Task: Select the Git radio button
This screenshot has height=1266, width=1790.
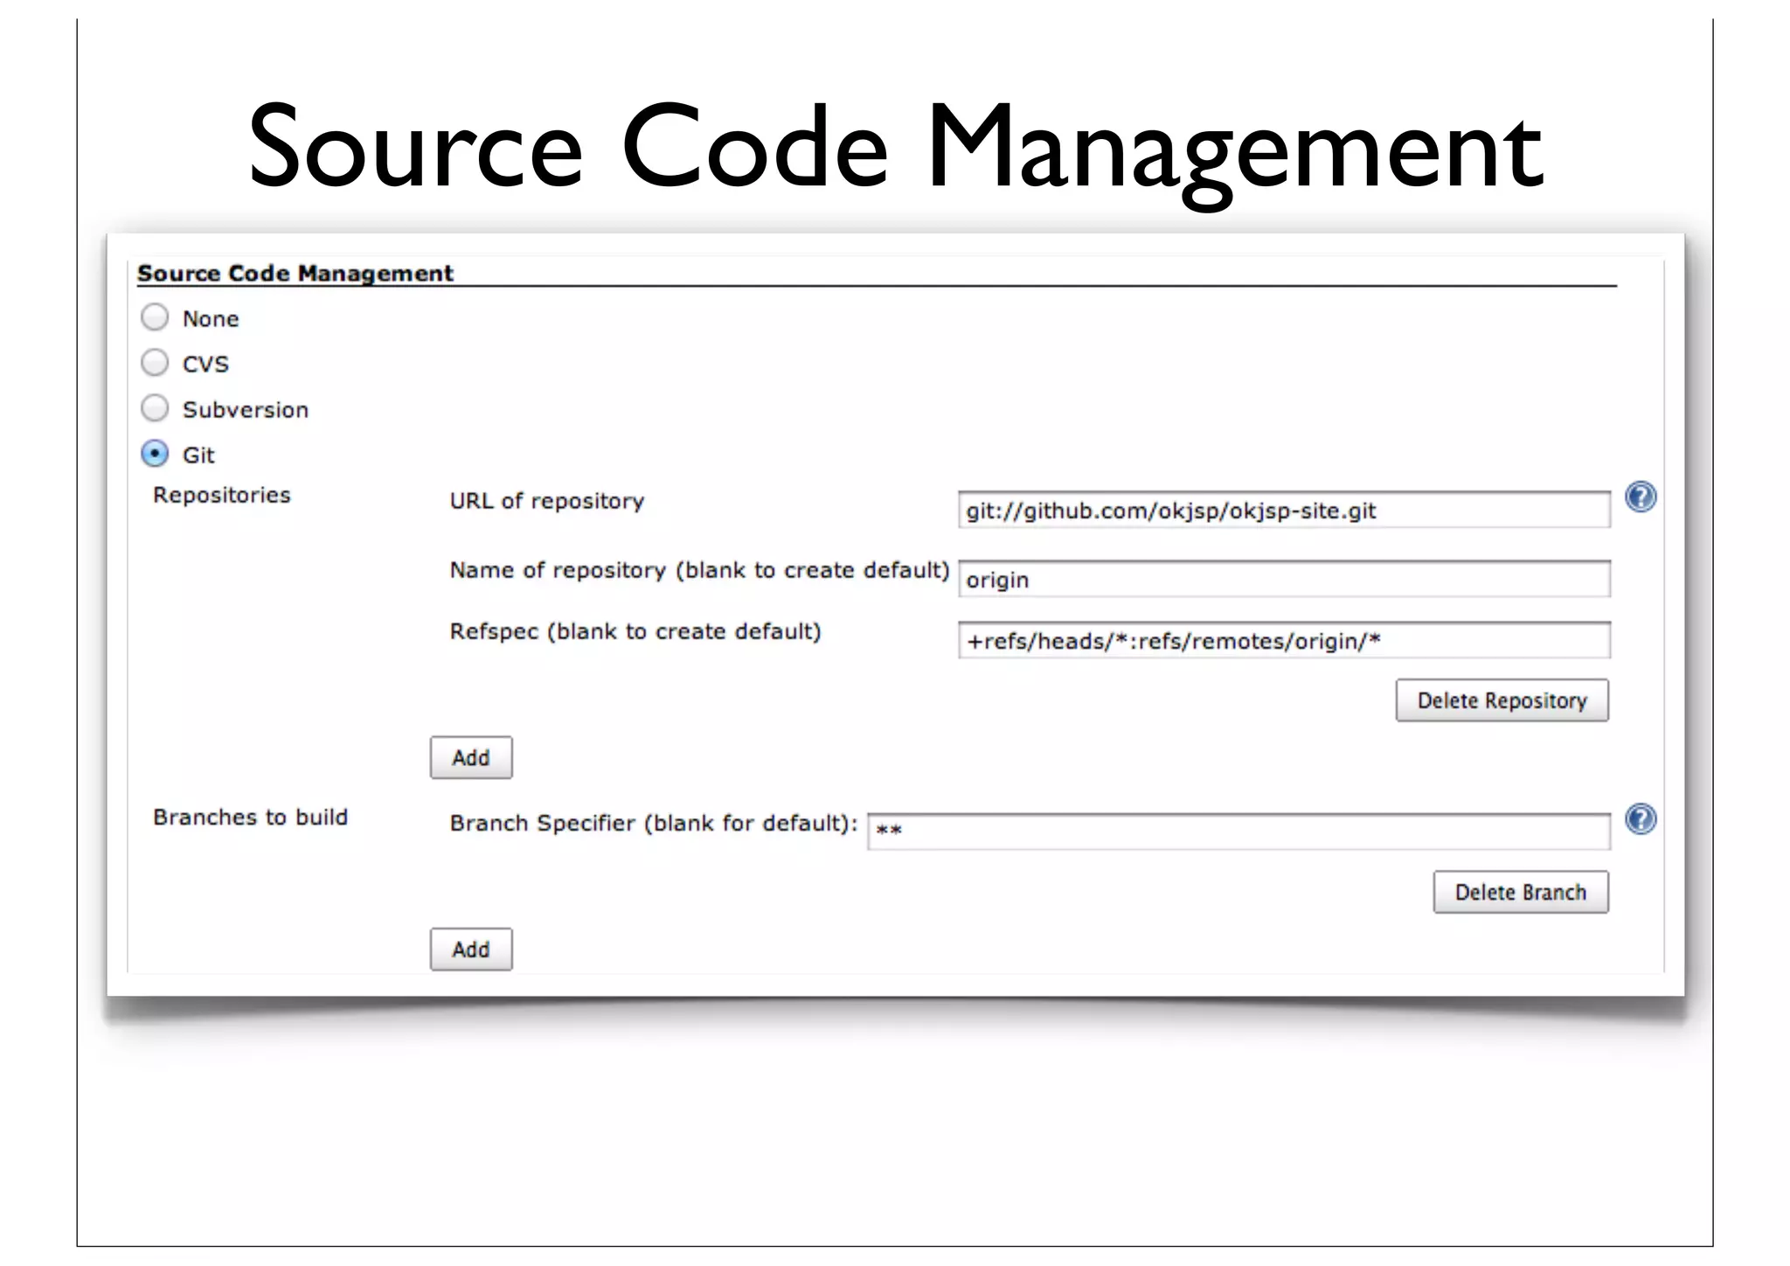Action: (x=155, y=454)
